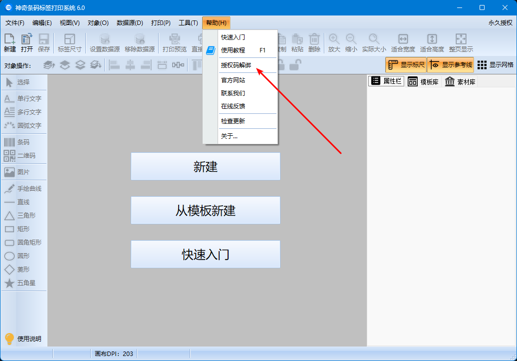Select the 三角形 triangle tool
The image size is (517, 361).
pos(24,216)
